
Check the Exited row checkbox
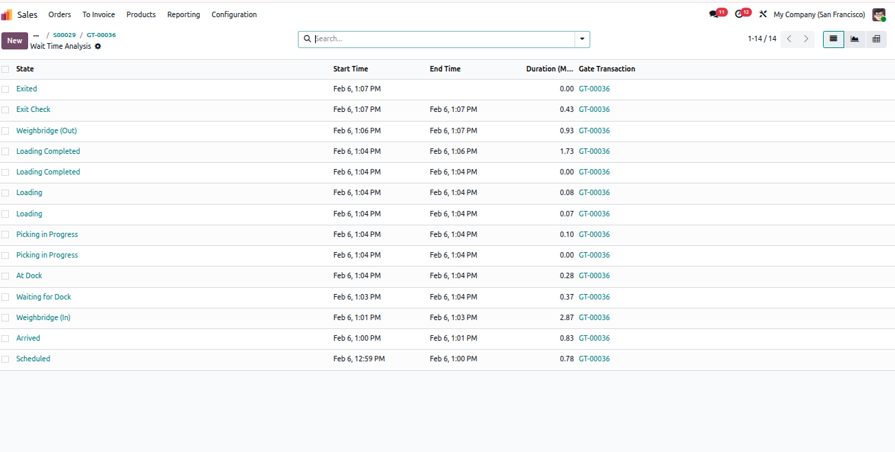(5, 89)
